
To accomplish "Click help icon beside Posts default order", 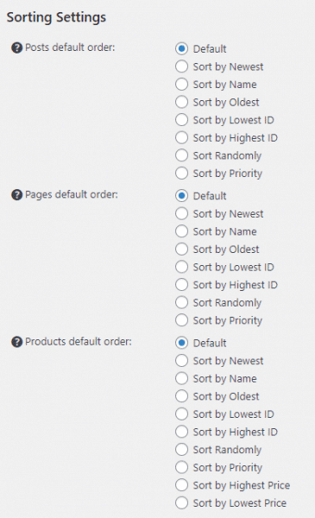I will point(17,47).
